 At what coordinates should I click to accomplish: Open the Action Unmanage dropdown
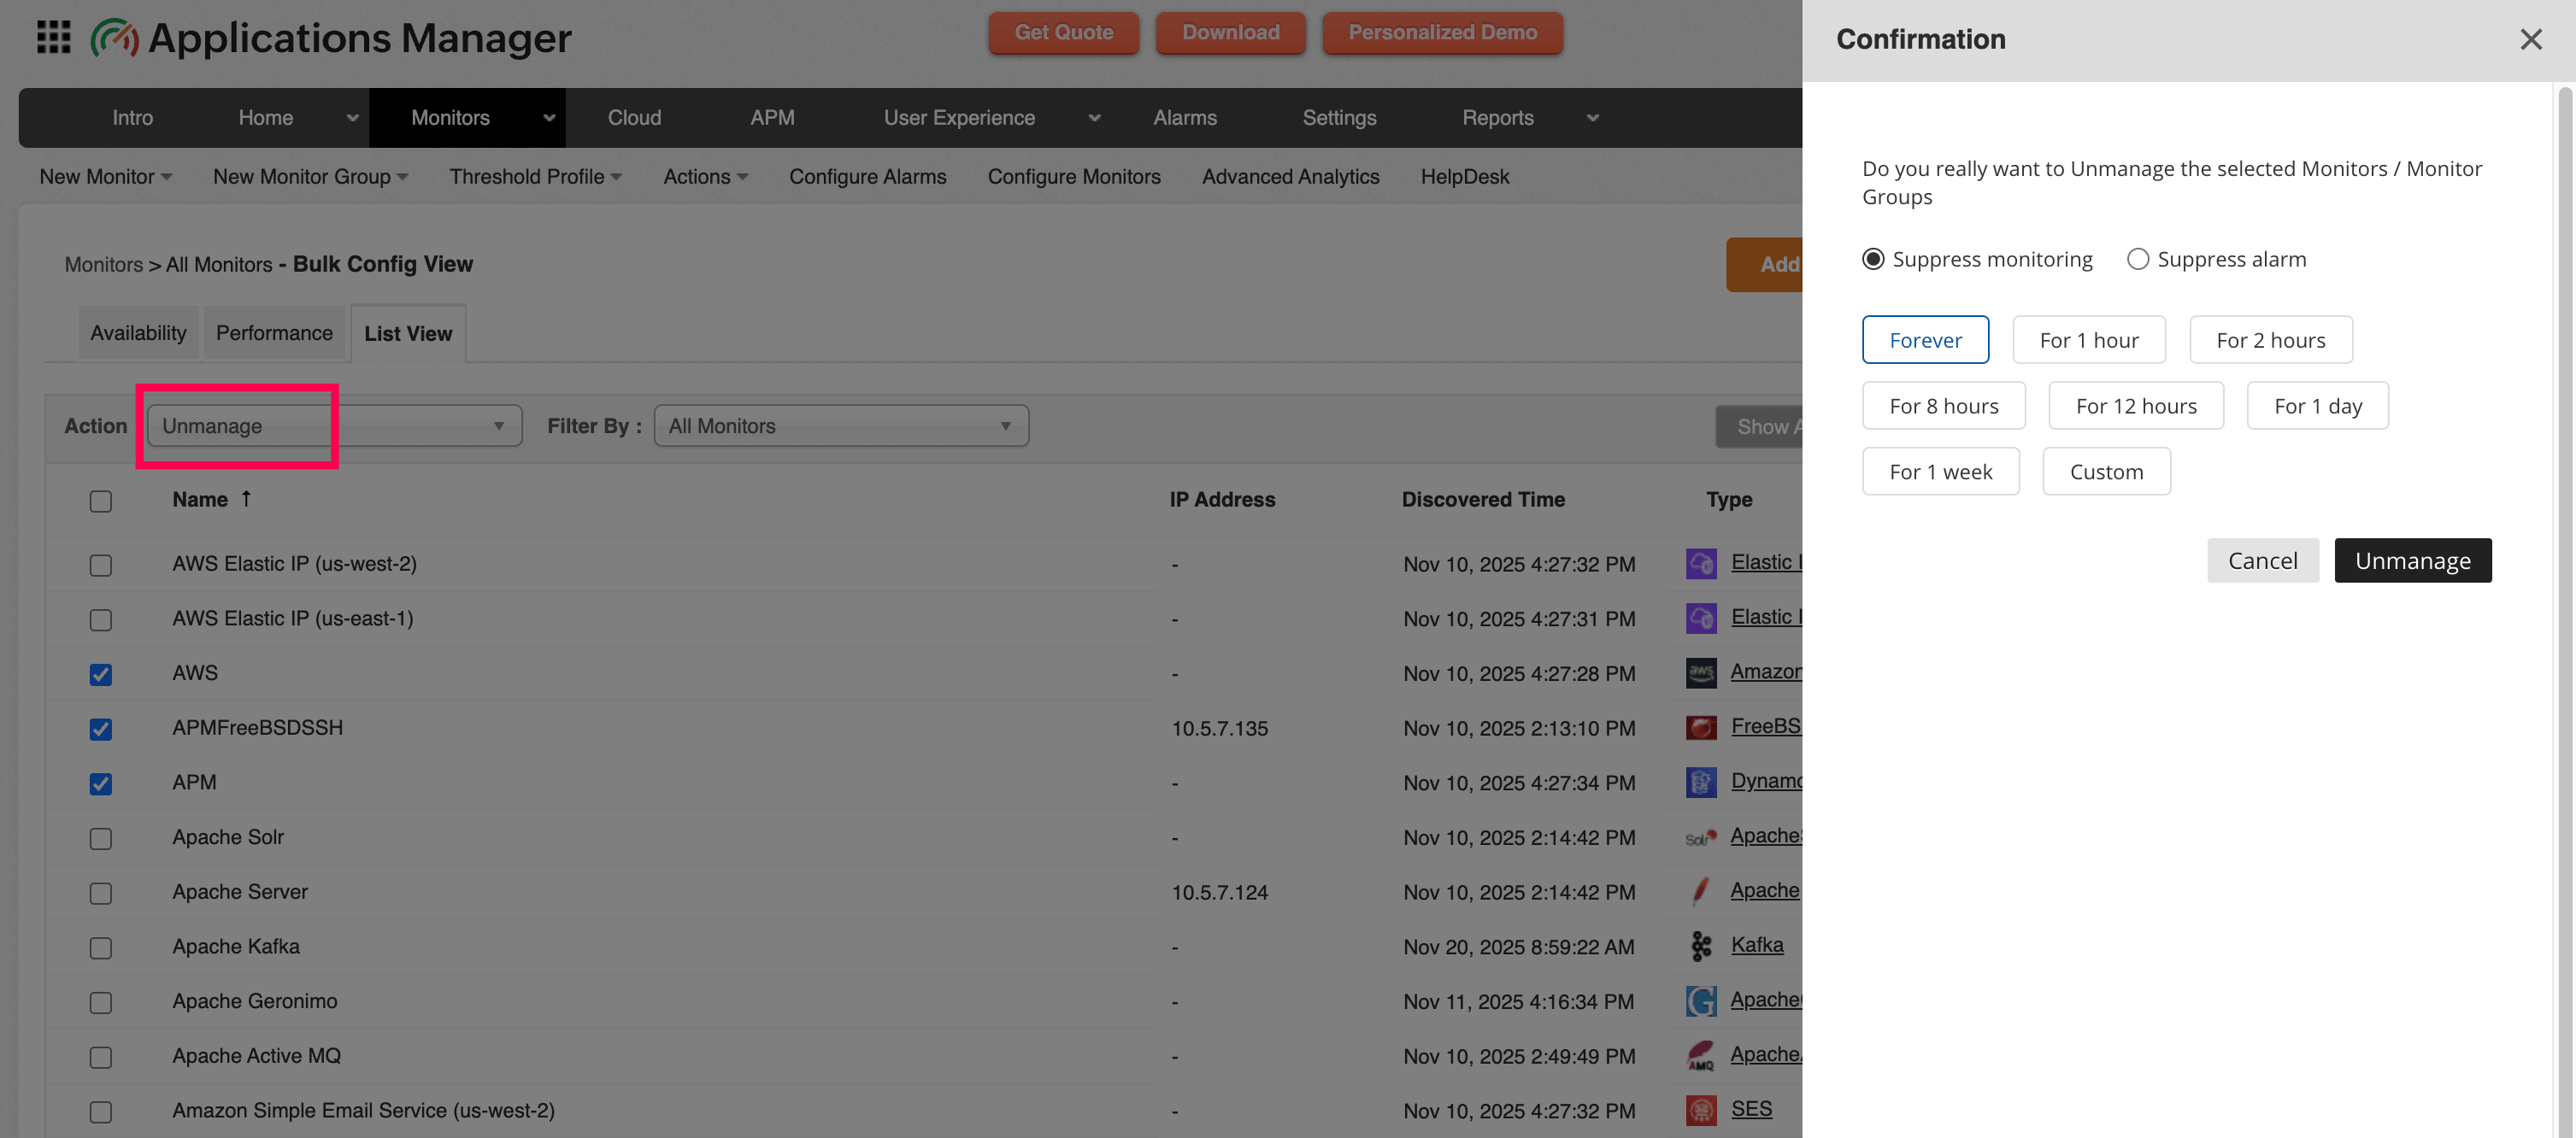coord(334,426)
